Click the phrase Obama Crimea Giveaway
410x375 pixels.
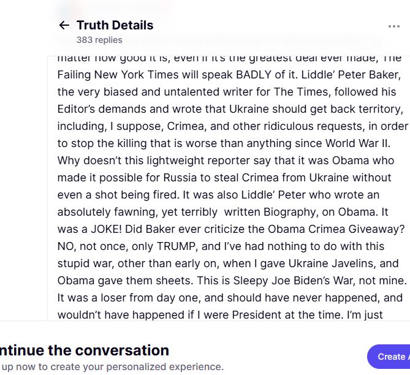[x=336, y=229]
